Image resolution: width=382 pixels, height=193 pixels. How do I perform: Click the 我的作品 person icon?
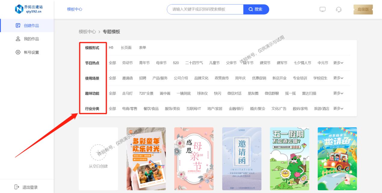point(18,39)
